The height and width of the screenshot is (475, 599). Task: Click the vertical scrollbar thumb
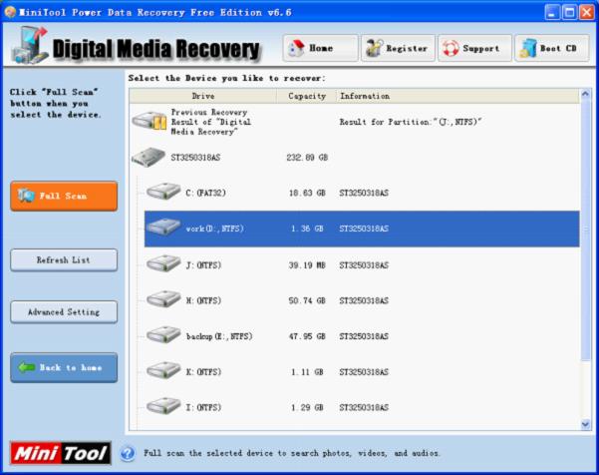click(585, 230)
